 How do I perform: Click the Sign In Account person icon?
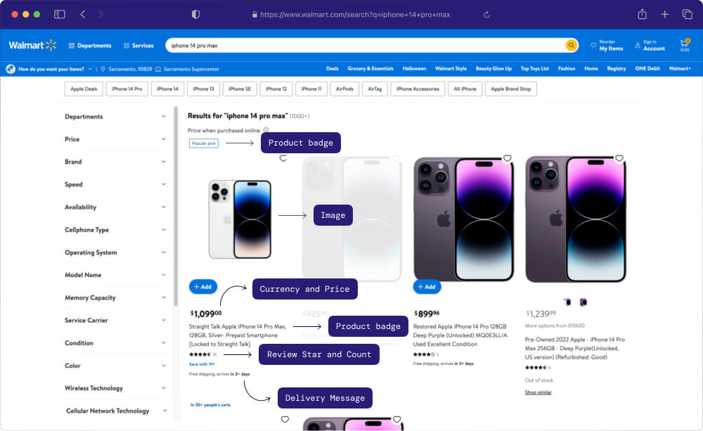637,44
